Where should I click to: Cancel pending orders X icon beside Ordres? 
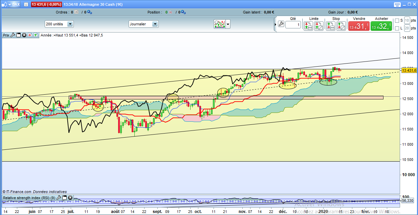pyautogui.click(x=76, y=12)
